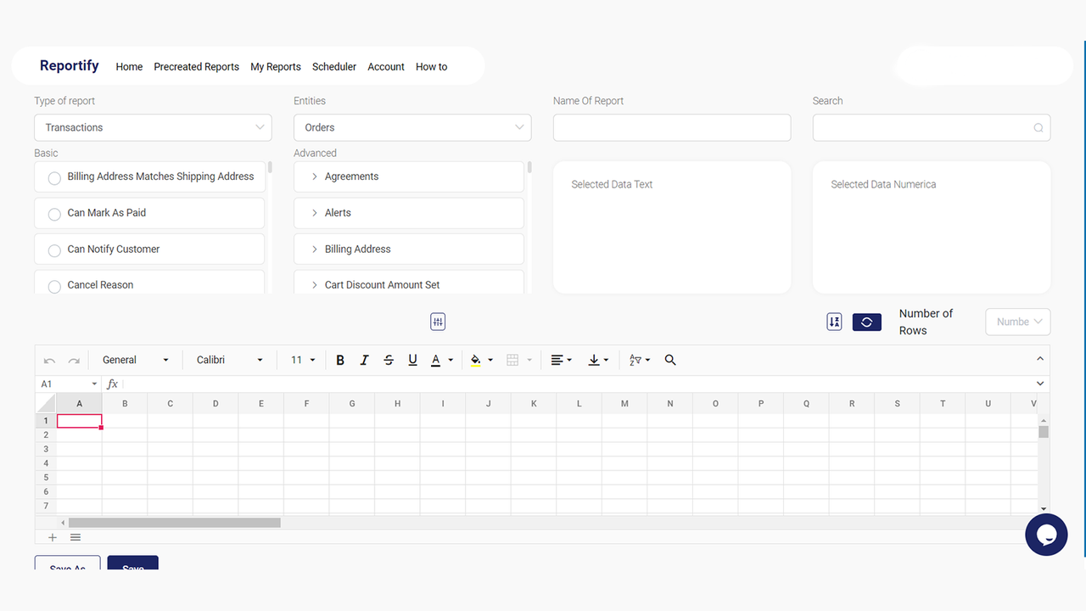Open the chat support bubble

click(x=1046, y=535)
